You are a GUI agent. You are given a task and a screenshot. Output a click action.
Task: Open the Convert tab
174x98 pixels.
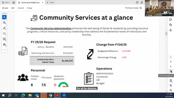[21, 8]
